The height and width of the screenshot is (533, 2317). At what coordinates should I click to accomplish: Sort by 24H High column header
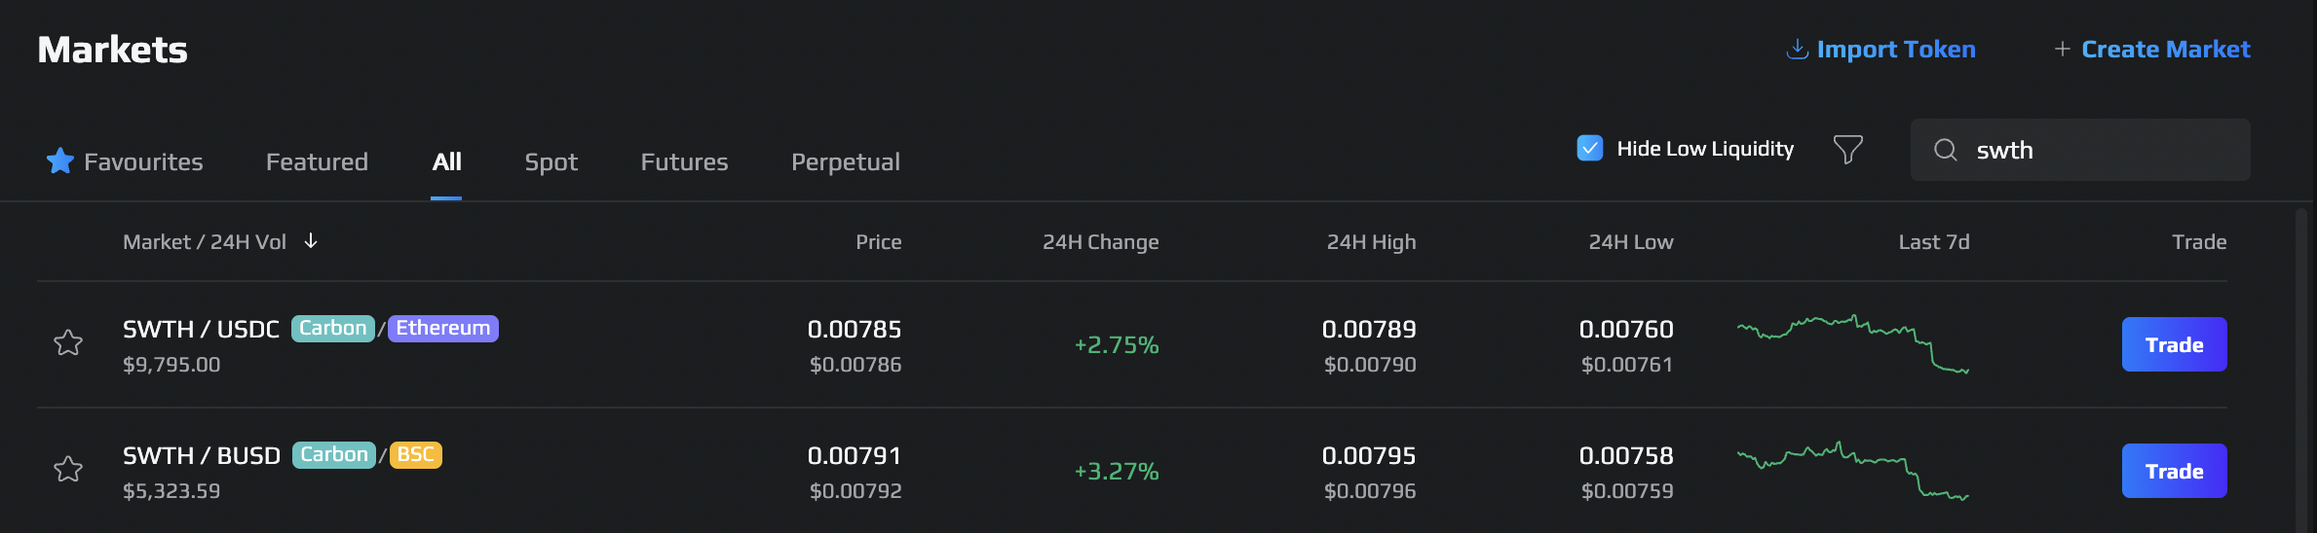click(1371, 242)
